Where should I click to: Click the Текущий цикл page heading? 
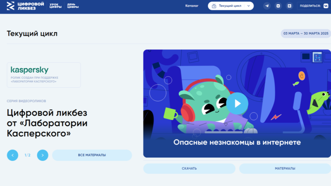(32, 33)
